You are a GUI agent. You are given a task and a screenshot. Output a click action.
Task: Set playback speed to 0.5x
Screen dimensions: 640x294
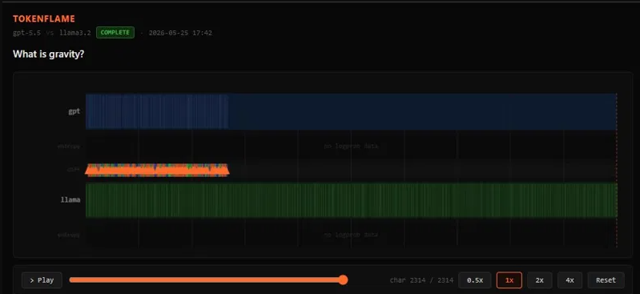(x=475, y=280)
